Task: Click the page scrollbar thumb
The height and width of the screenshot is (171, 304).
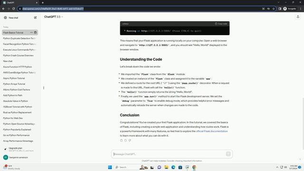Action: pyautogui.click(x=303, y=123)
